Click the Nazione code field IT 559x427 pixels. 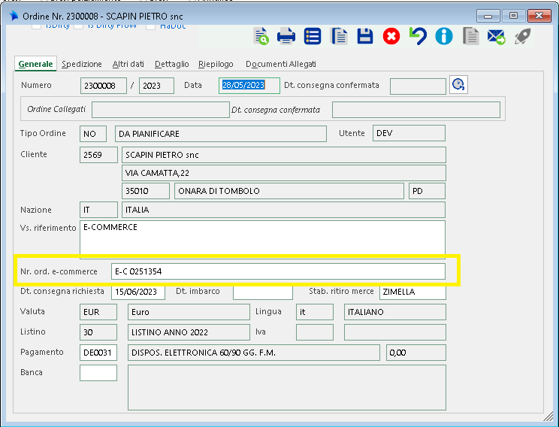(x=98, y=210)
